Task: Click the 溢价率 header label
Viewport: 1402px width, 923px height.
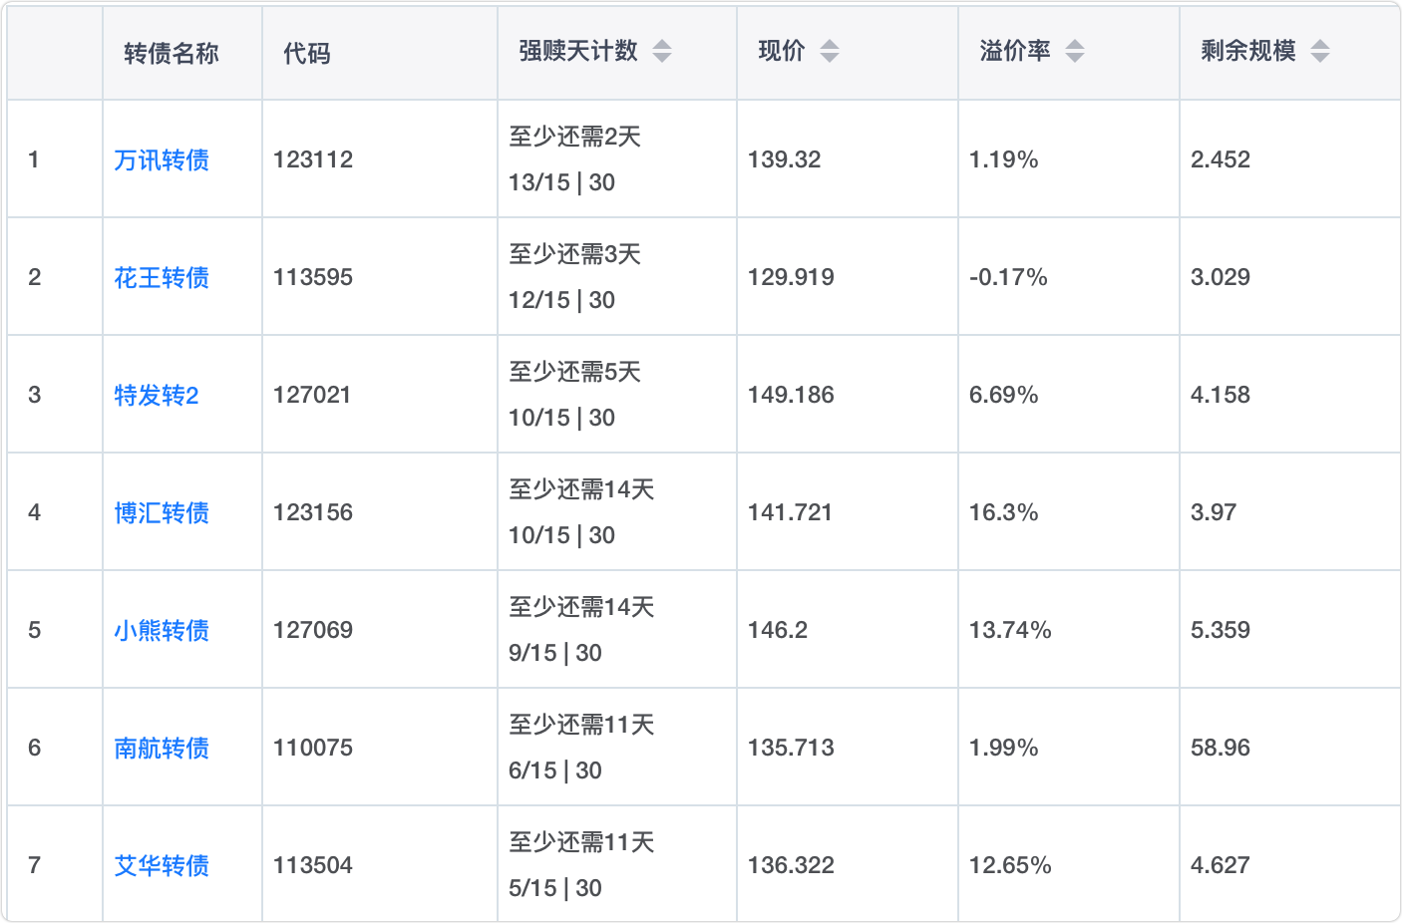Action: (x=1015, y=51)
